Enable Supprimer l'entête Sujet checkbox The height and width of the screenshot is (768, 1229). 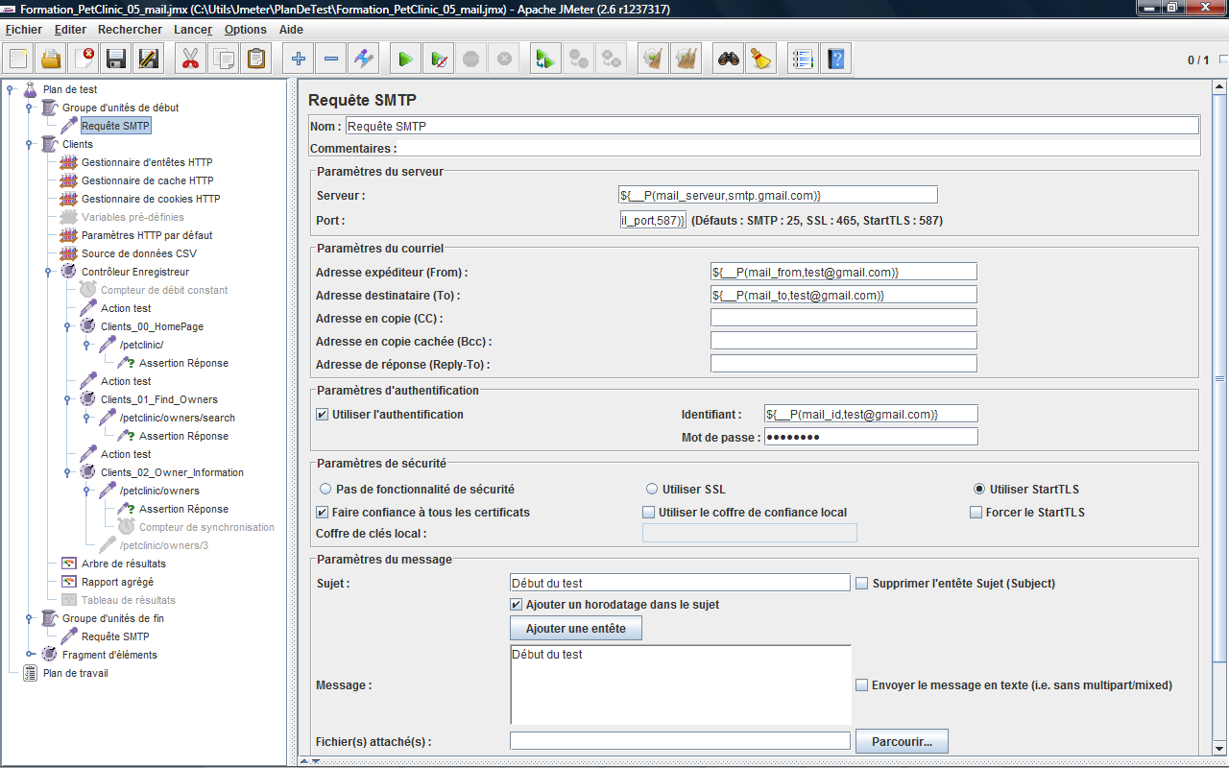click(862, 584)
